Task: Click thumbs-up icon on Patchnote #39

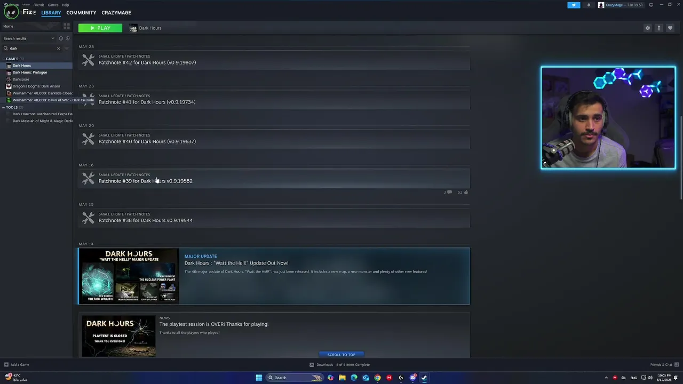Action: tap(466, 192)
